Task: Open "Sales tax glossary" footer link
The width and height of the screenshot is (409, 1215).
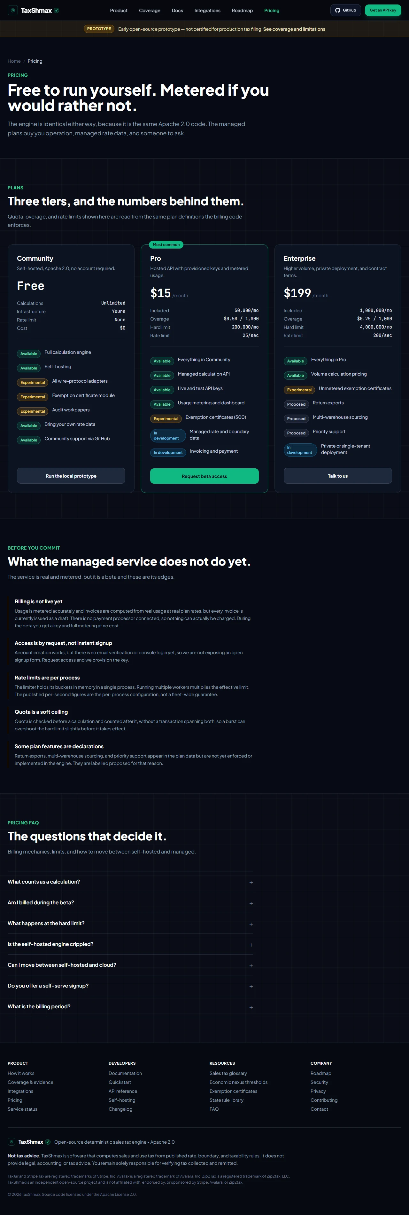Action: pyautogui.click(x=228, y=1073)
